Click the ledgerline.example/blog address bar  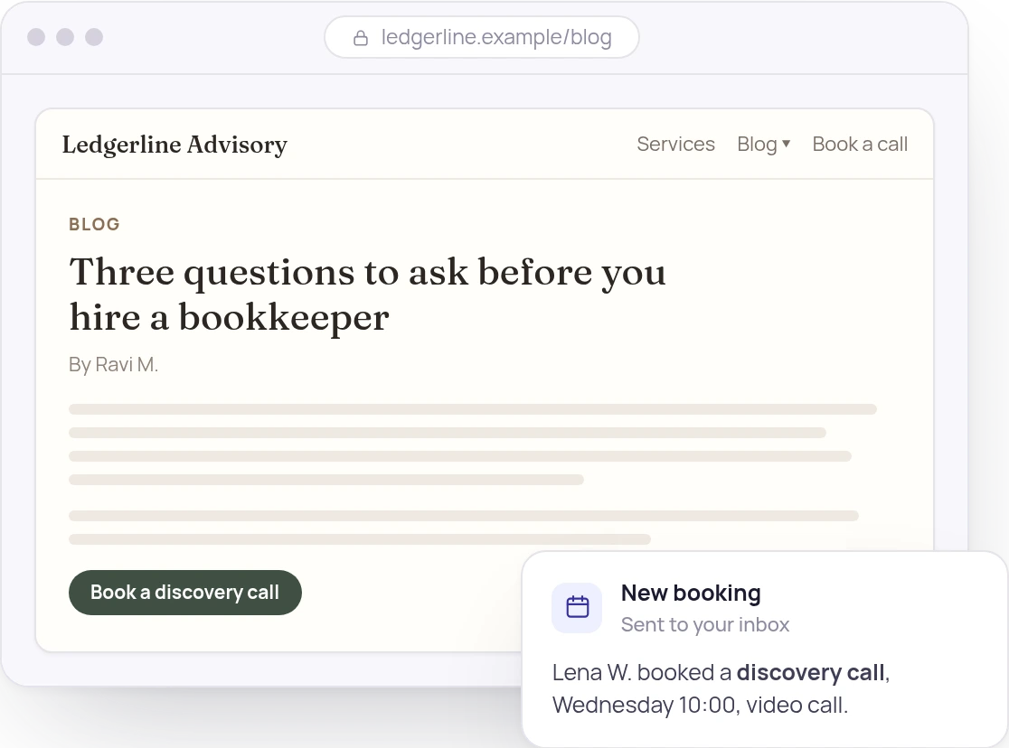point(481,37)
